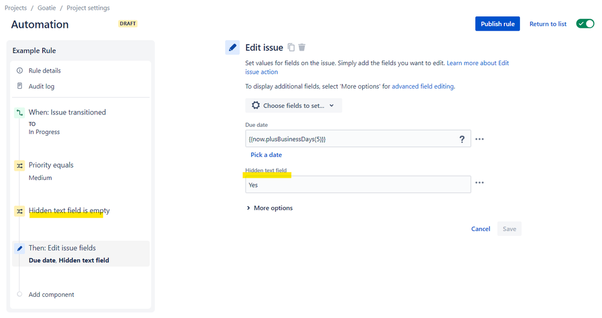
Task: Click the Add component circle node
Action: tap(19, 294)
